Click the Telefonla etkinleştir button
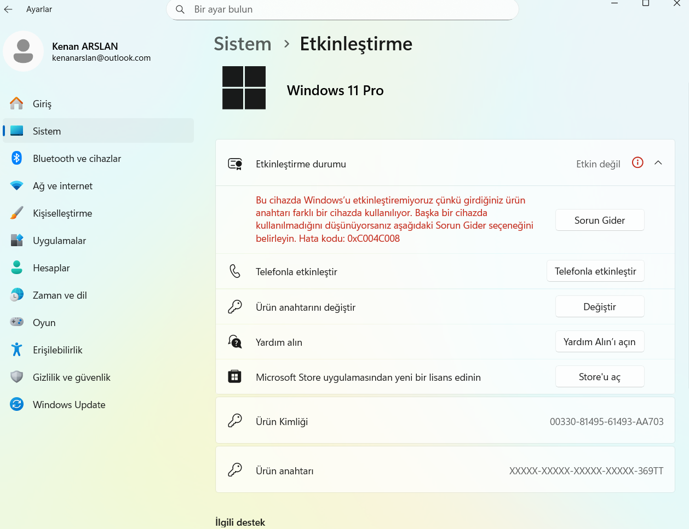689x529 pixels. pyautogui.click(x=595, y=271)
